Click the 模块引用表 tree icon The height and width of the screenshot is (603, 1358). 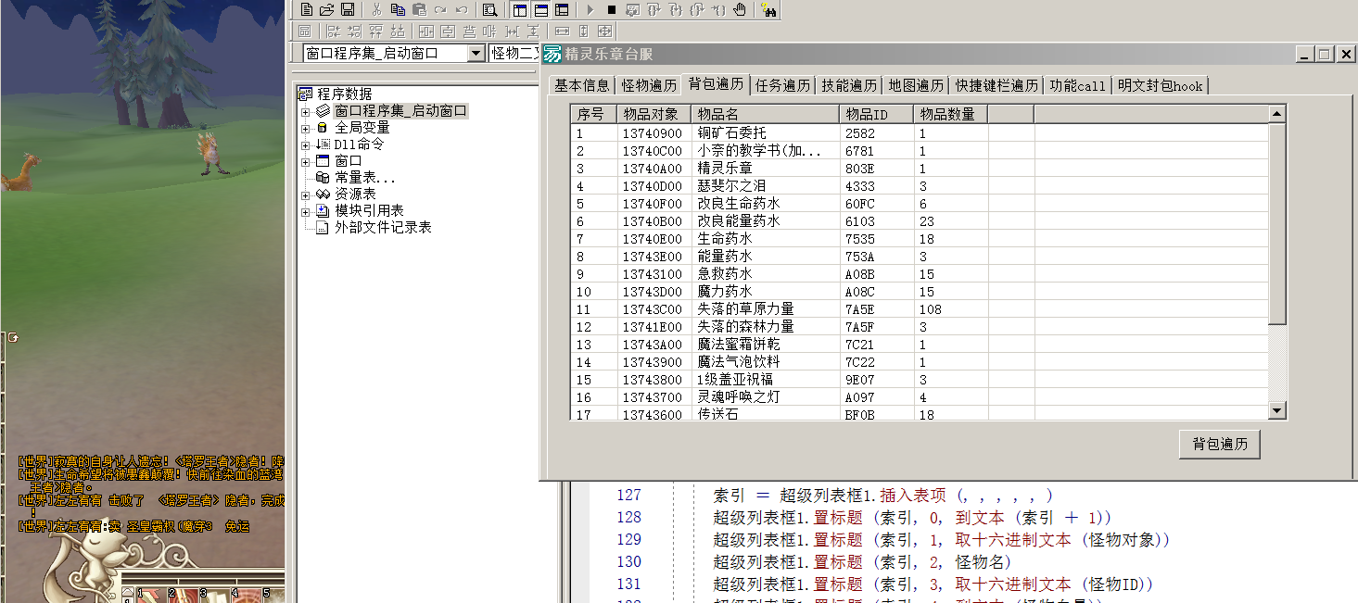[x=322, y=211]
